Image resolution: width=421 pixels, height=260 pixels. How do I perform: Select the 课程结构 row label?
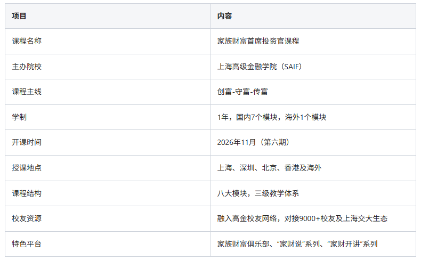click(27, 193)
